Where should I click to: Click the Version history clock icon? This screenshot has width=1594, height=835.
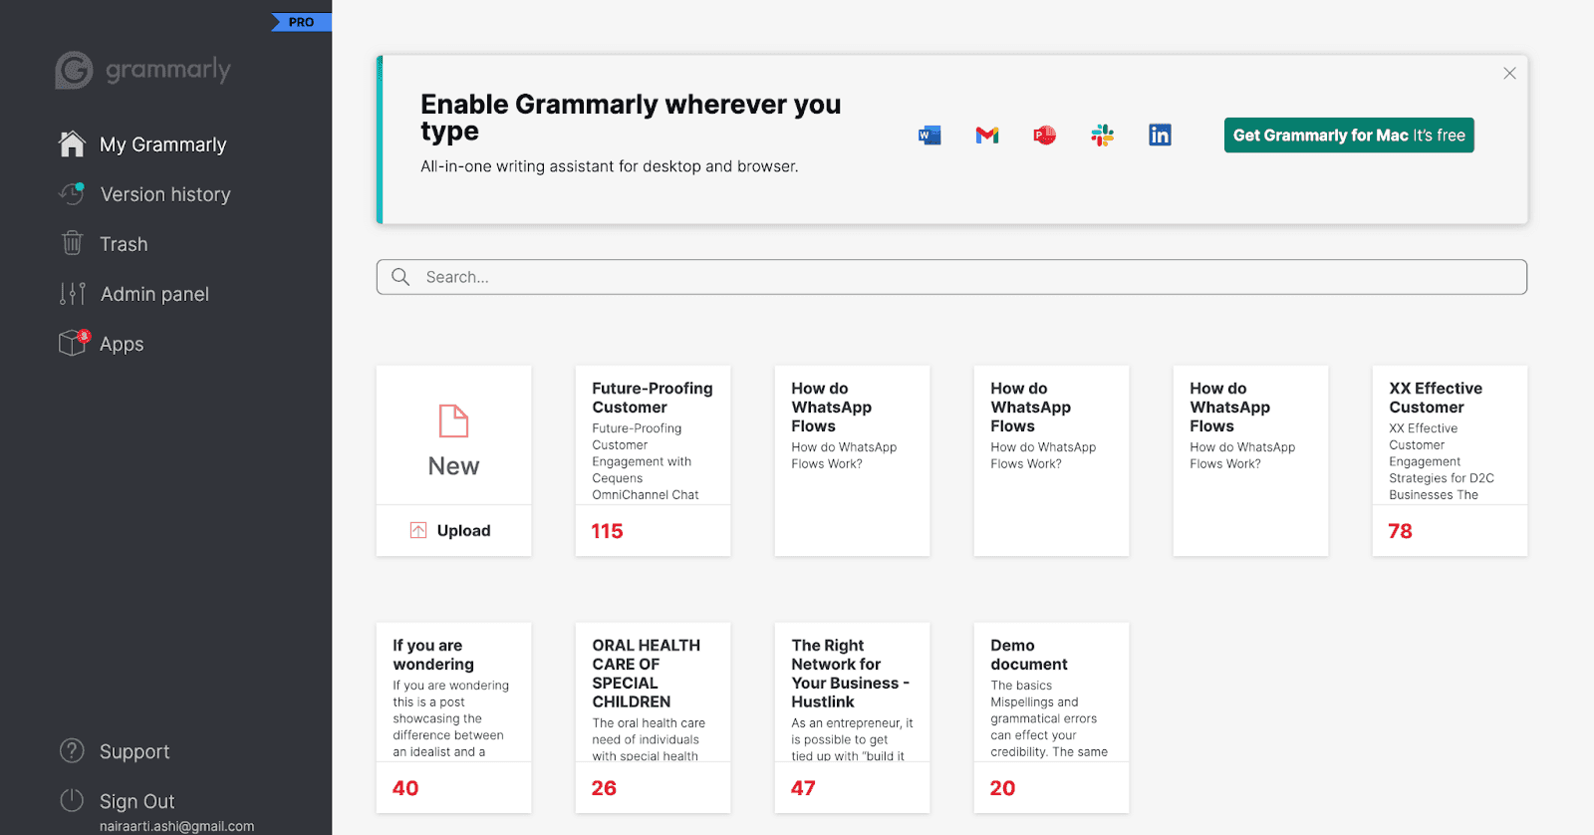click(72, 193)
